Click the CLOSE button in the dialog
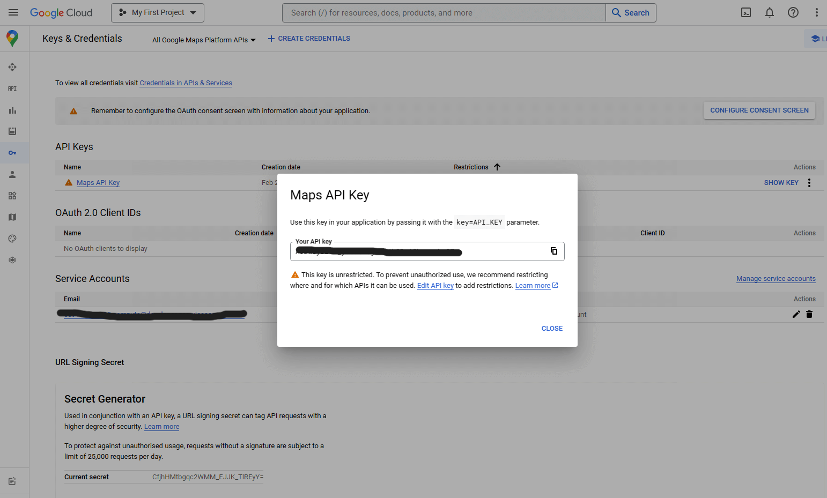 [552, 328]
